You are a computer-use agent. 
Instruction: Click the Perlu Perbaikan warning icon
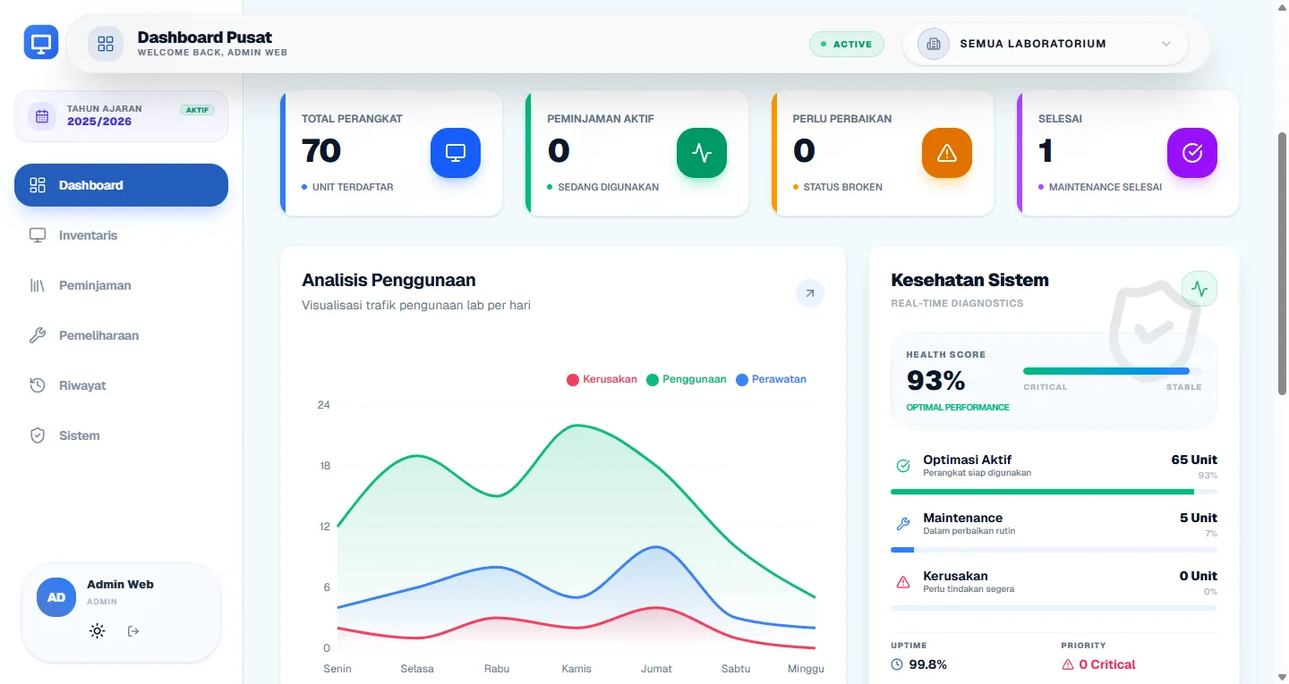(947, 153)
